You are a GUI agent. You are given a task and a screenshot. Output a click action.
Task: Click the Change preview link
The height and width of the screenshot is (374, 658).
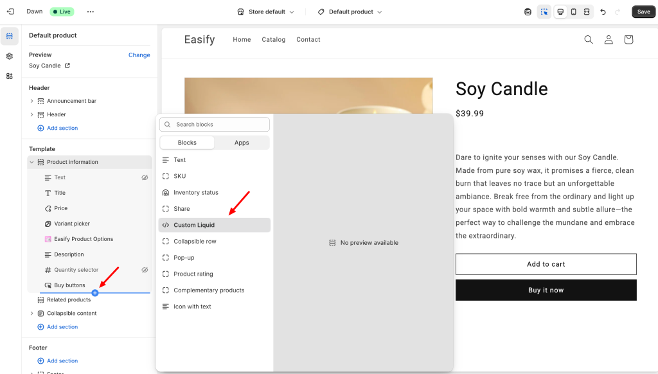[139, 55]
